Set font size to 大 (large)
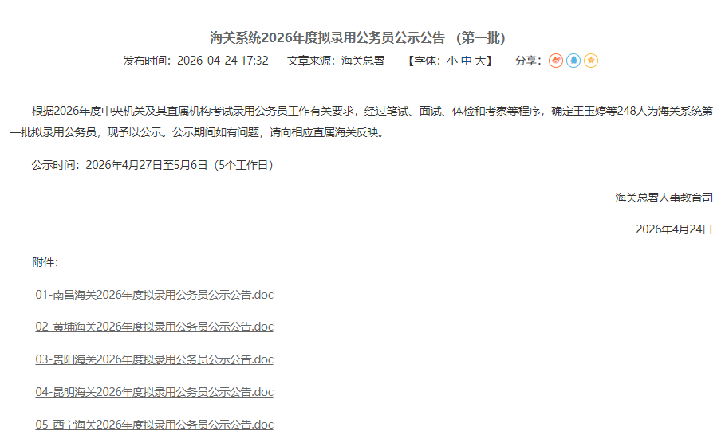Viewport: 725px width, 447px height. pyautogui.click(x=480, y=61)
